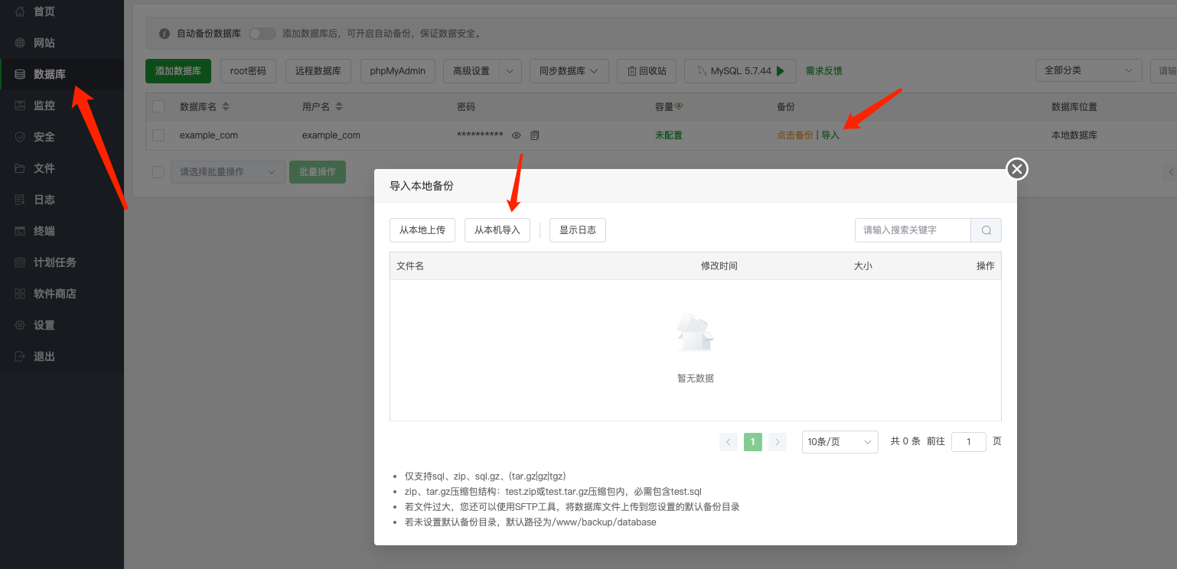Copy the password using copy icon
Image resolution: width=1177 pixels, height=569 pixels.
pos(534,135)
